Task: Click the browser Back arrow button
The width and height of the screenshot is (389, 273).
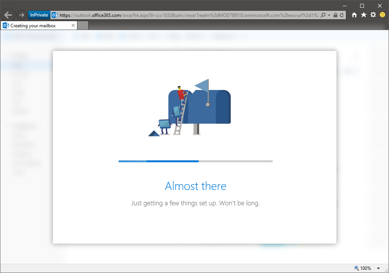Action: [x=8, y=15]
